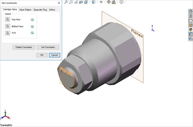Expand the Hide/Show Items dropdown
The width and height of the screenshot is (193, 127).
pyautogui.click(x=104, y=2)
